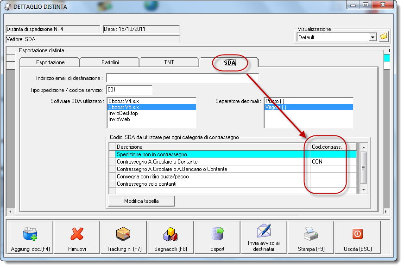Click the Modifica tabella button
The width and height of the screenshot is (404, 268).
point(141,201)
